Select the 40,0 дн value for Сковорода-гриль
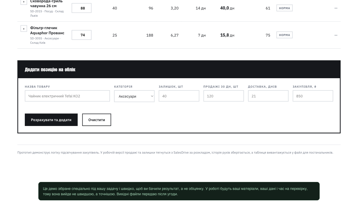The width and height of the screenshot is (358, 207). coord(227,8)
